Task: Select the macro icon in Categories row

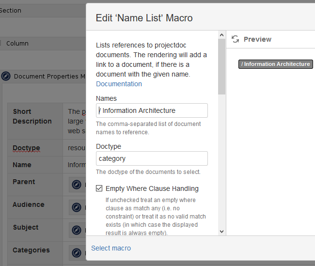Action: click(x=77, y=253)
